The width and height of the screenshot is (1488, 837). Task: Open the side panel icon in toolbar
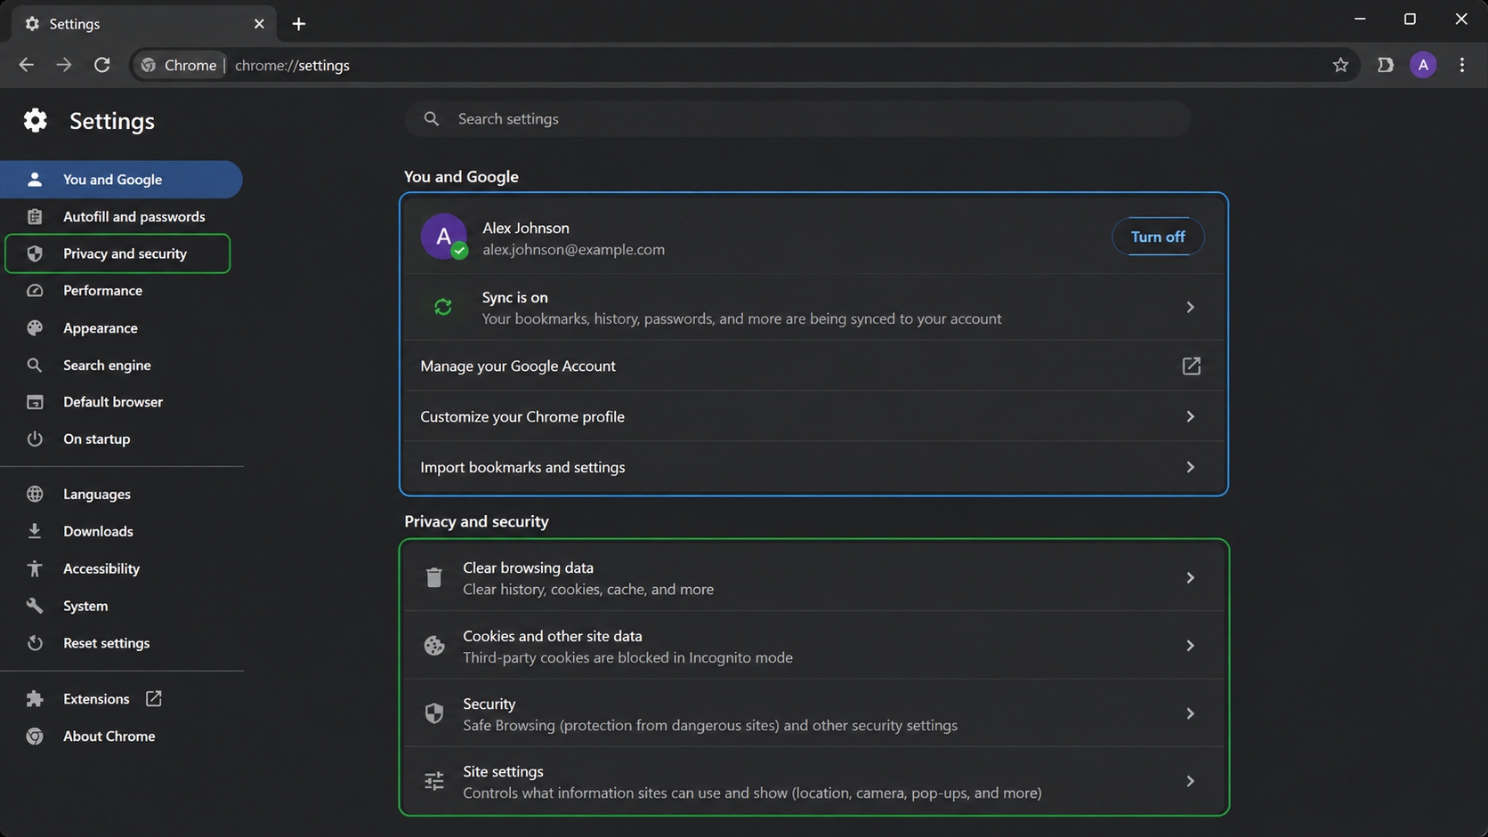[x=1386, y=65]
